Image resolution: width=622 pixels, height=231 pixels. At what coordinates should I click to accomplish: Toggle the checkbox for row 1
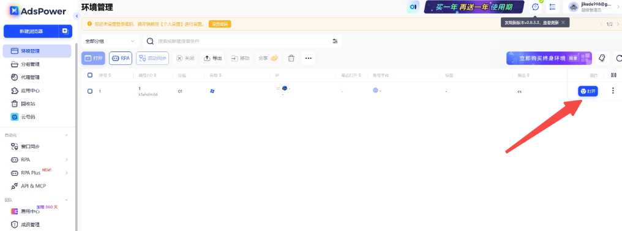(89, 91)
